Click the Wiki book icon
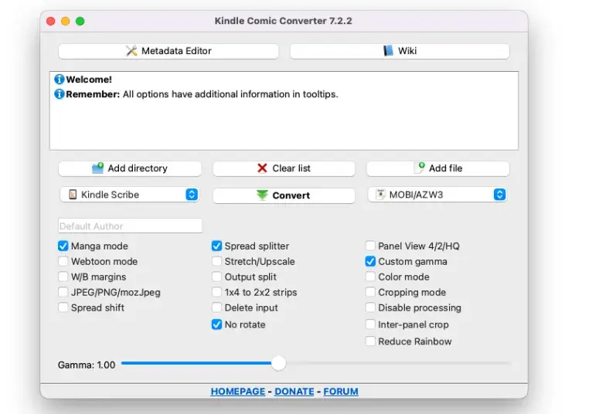The height and width of the screenshot is (414, 599). 389,51
